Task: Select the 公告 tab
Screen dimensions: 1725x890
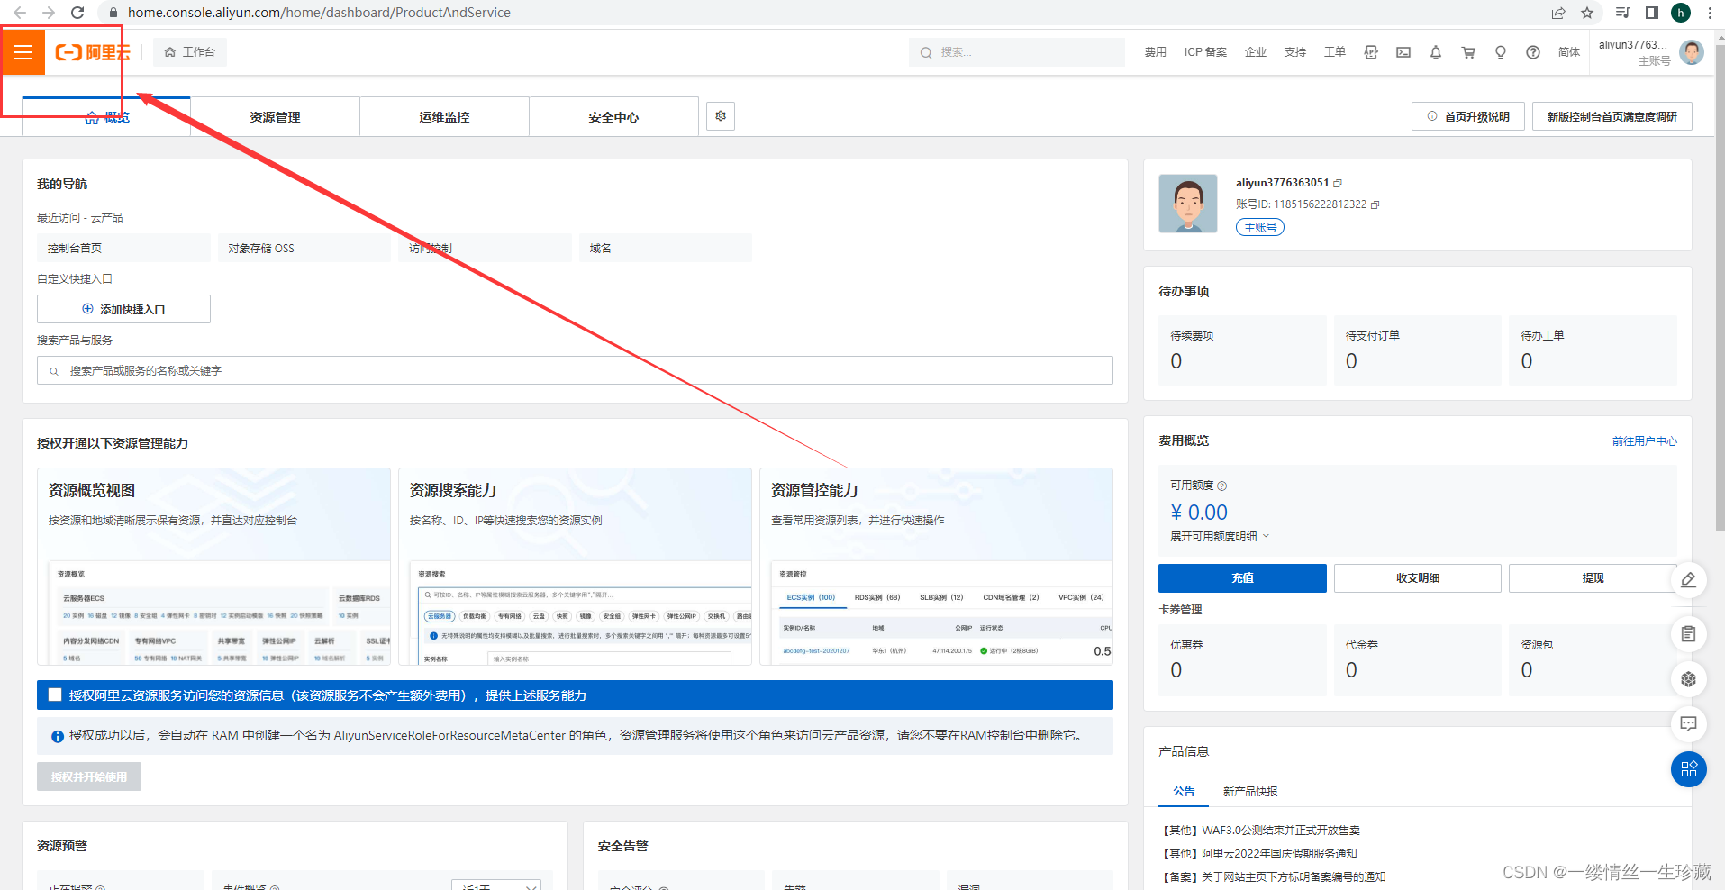Action: coord(1184,791)
